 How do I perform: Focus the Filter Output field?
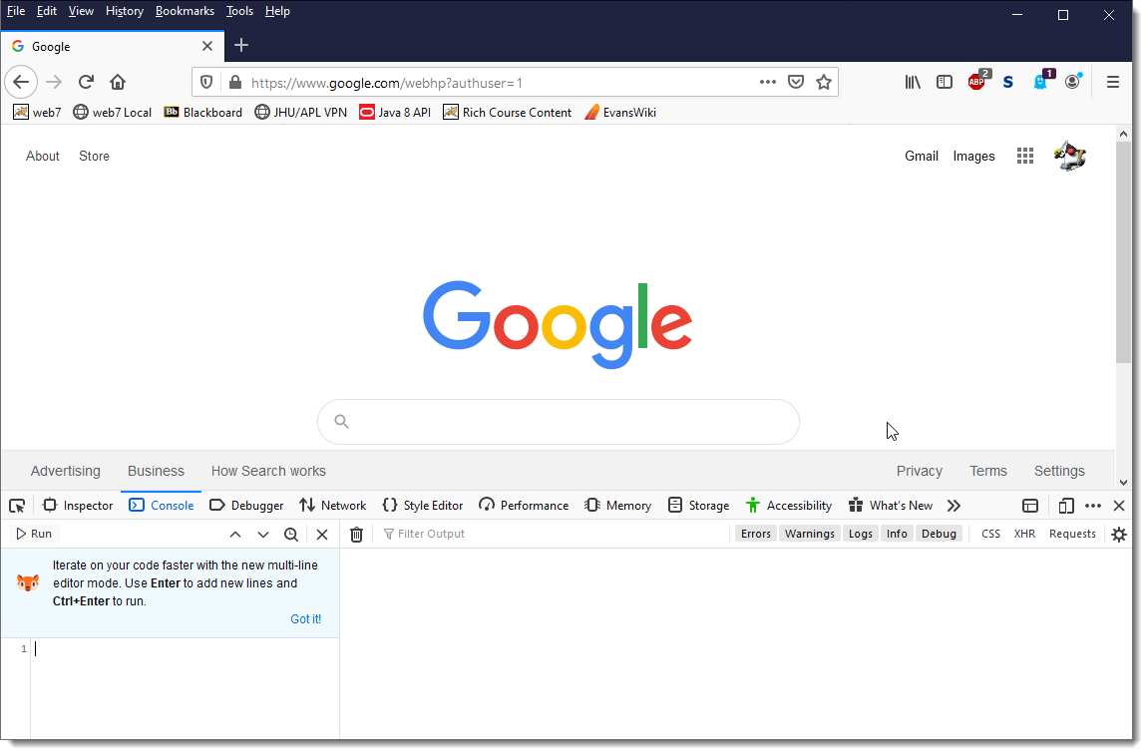pyautogui.click(x=553, y=534)
